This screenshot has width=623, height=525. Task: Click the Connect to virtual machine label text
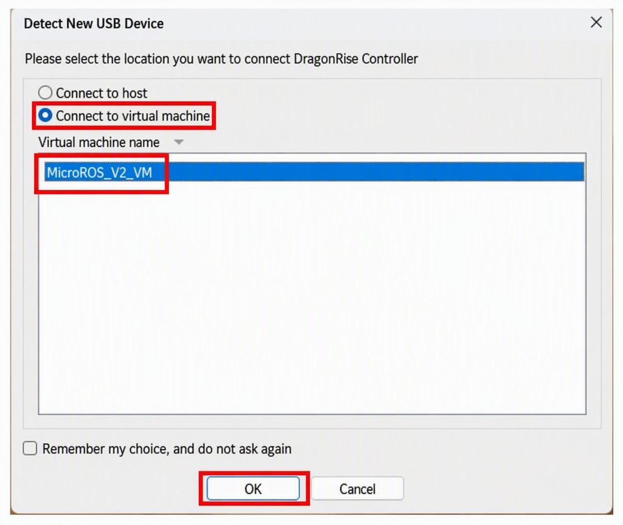point(133,116)
